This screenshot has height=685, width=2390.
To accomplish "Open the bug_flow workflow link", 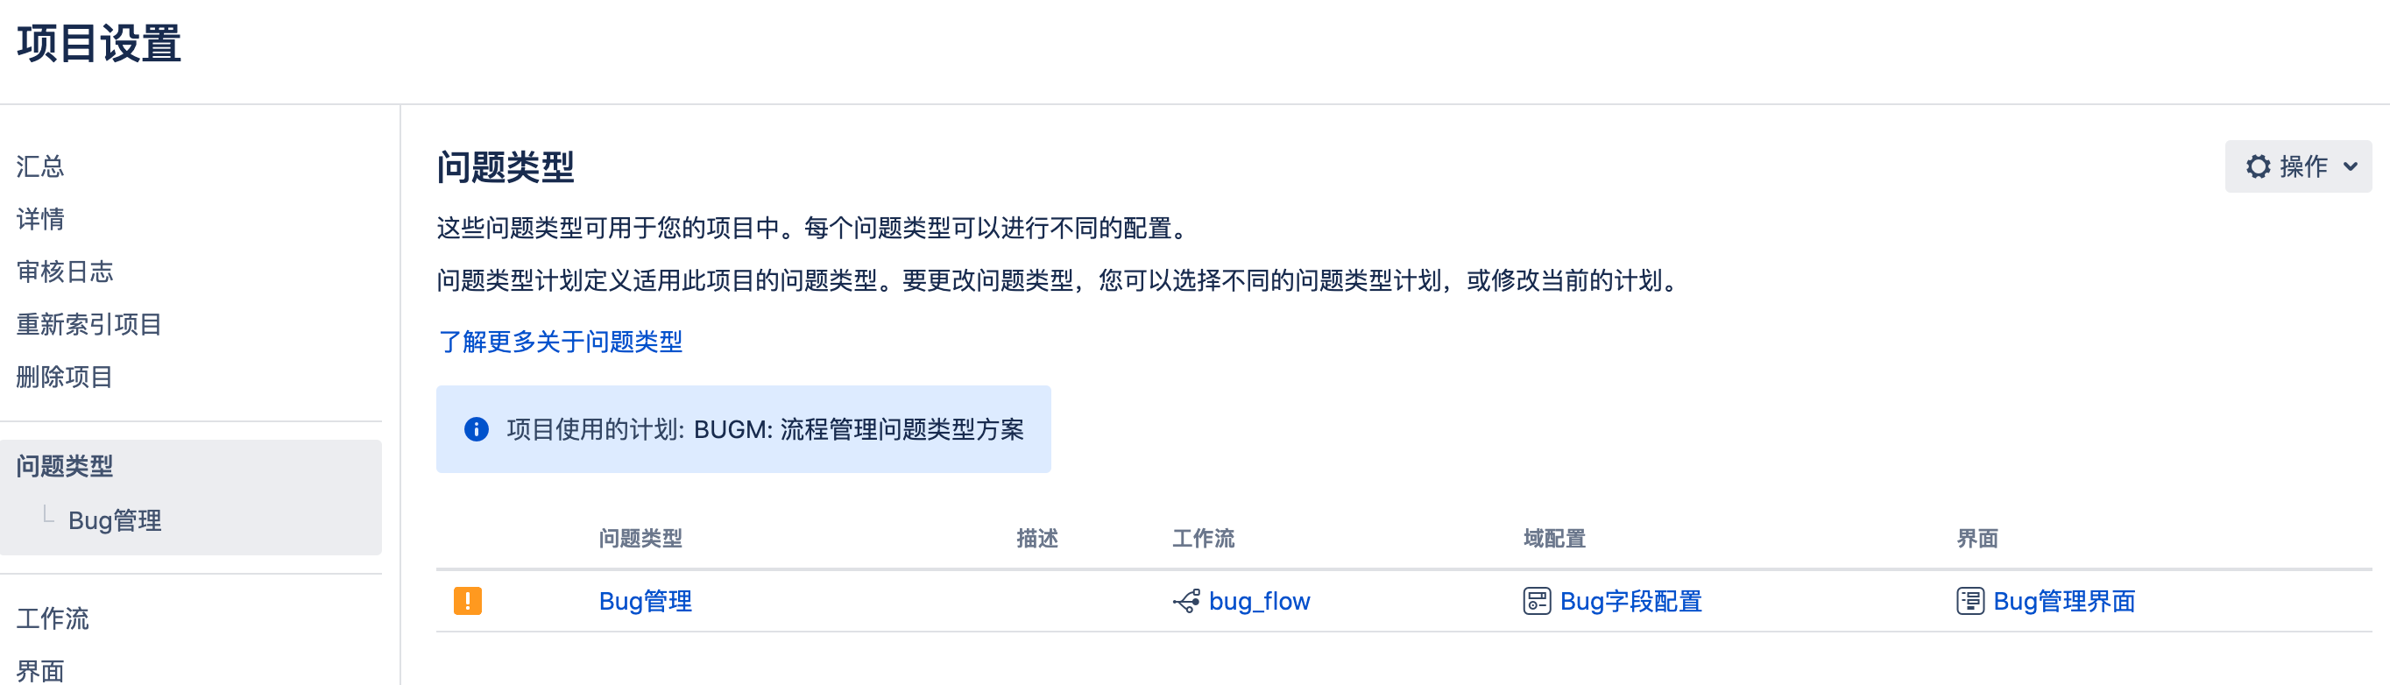I will click(1259, 602).
